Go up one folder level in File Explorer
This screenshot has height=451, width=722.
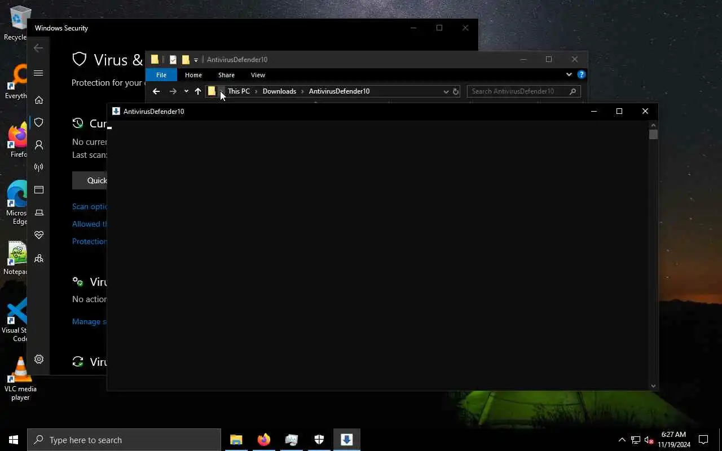tap(198, 91)
